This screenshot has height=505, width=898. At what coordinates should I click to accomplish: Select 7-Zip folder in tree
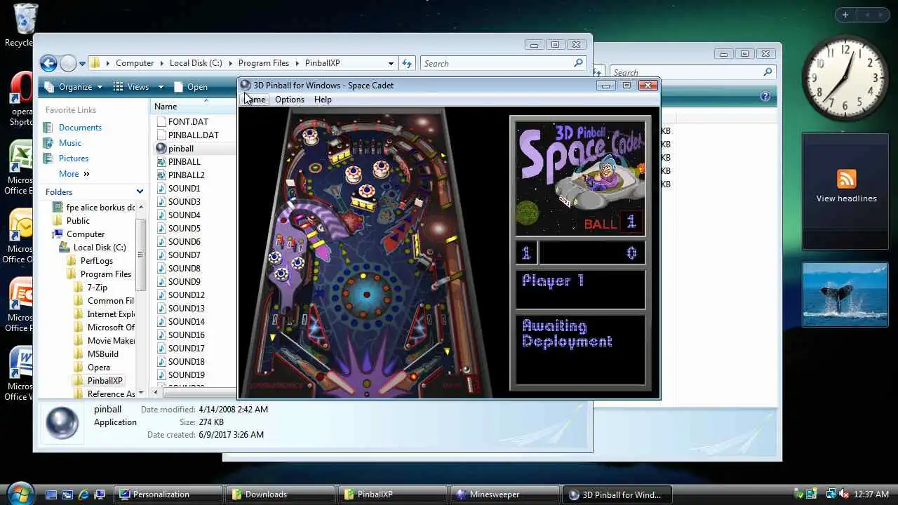coord(97,288)
